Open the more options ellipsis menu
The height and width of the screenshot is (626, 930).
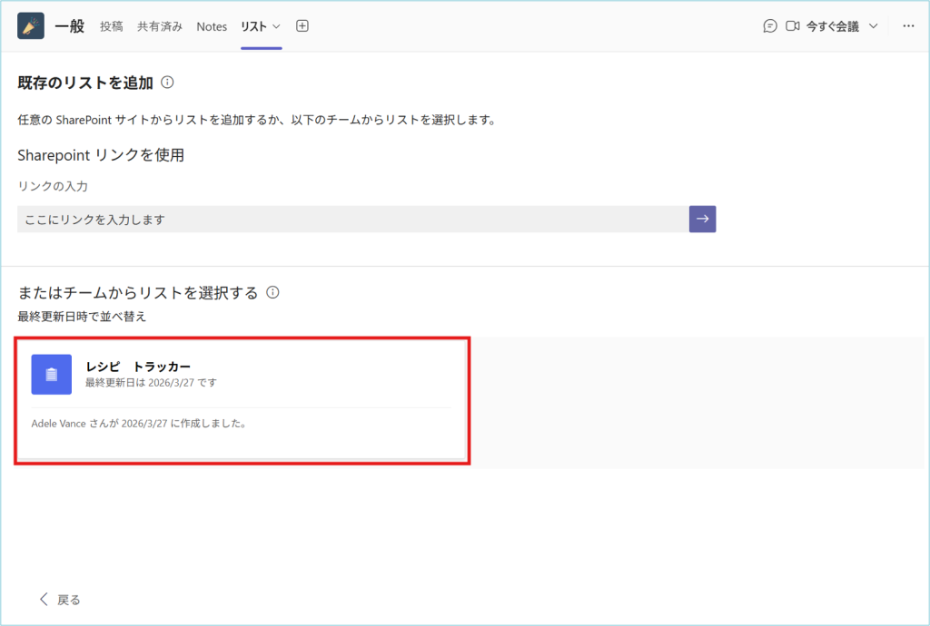tap(908, 26)
